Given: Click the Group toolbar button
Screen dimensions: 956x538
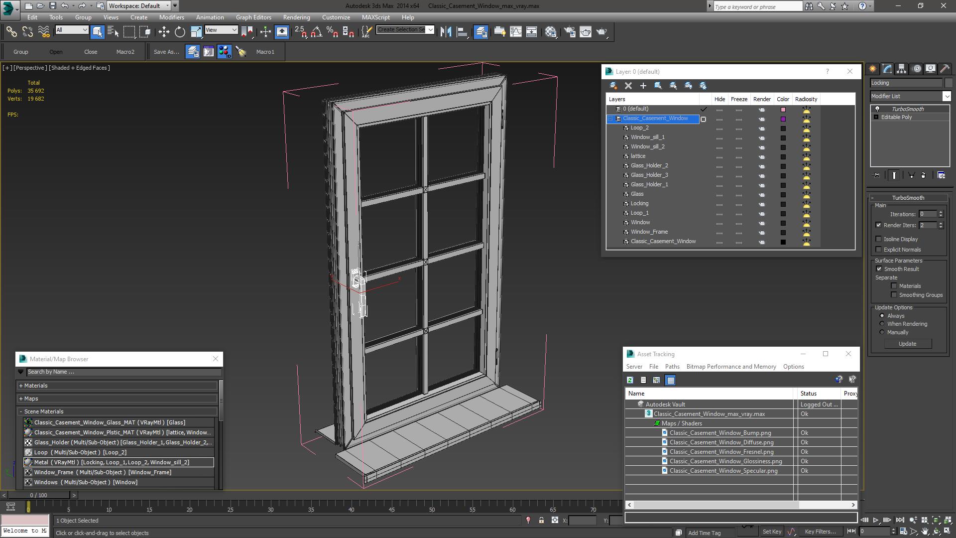Looking at the screenshot, I should (20, 52).
